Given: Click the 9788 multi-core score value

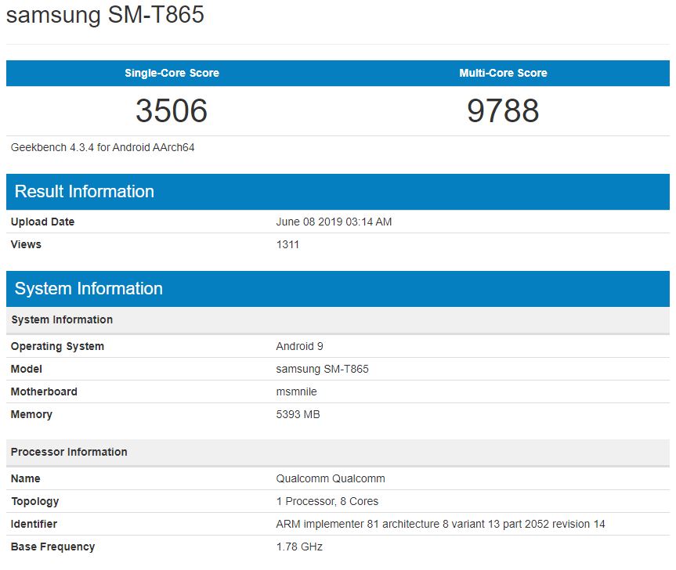Looking at the screenshot, I should pos(503,110).
